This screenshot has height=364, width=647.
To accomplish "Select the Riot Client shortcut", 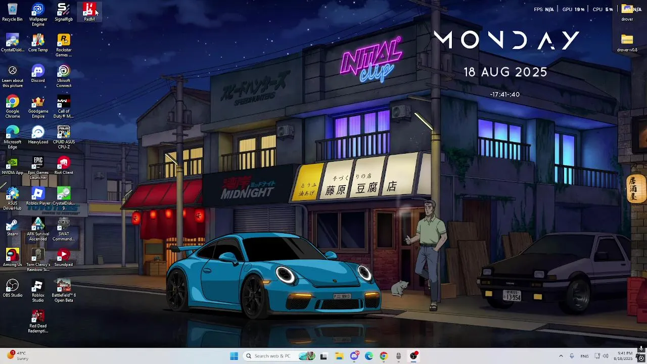I will (64, 166).
